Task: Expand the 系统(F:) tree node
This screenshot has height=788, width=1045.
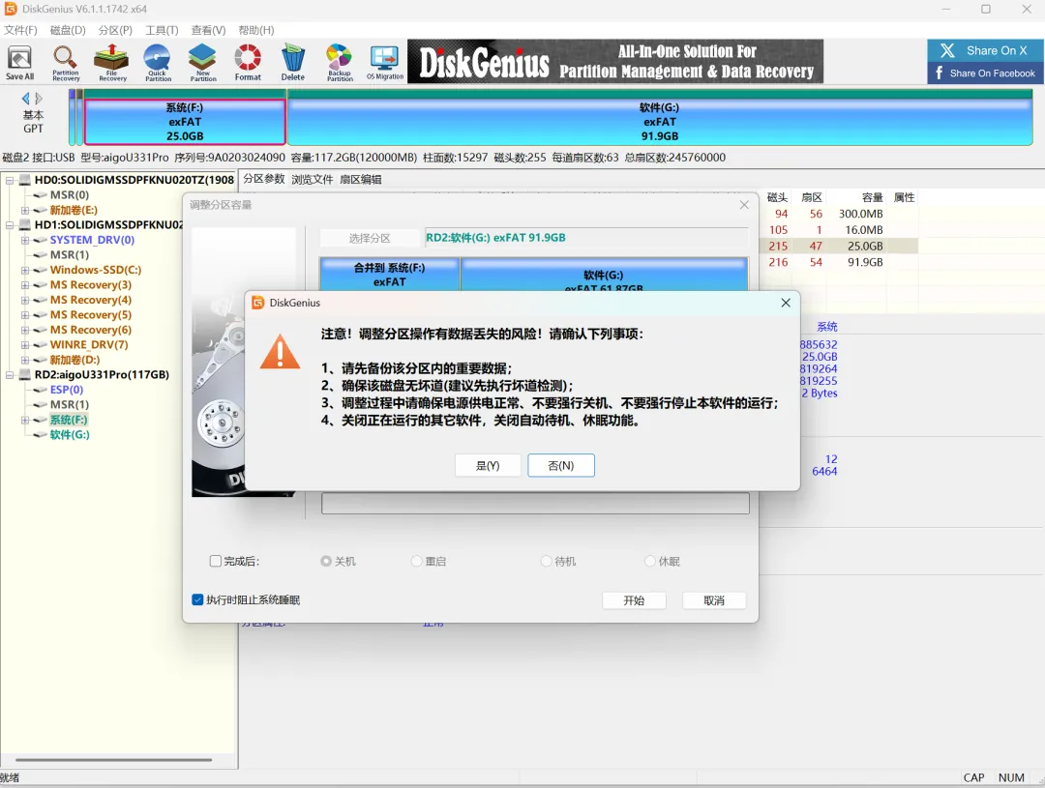Action: [25, 420]
